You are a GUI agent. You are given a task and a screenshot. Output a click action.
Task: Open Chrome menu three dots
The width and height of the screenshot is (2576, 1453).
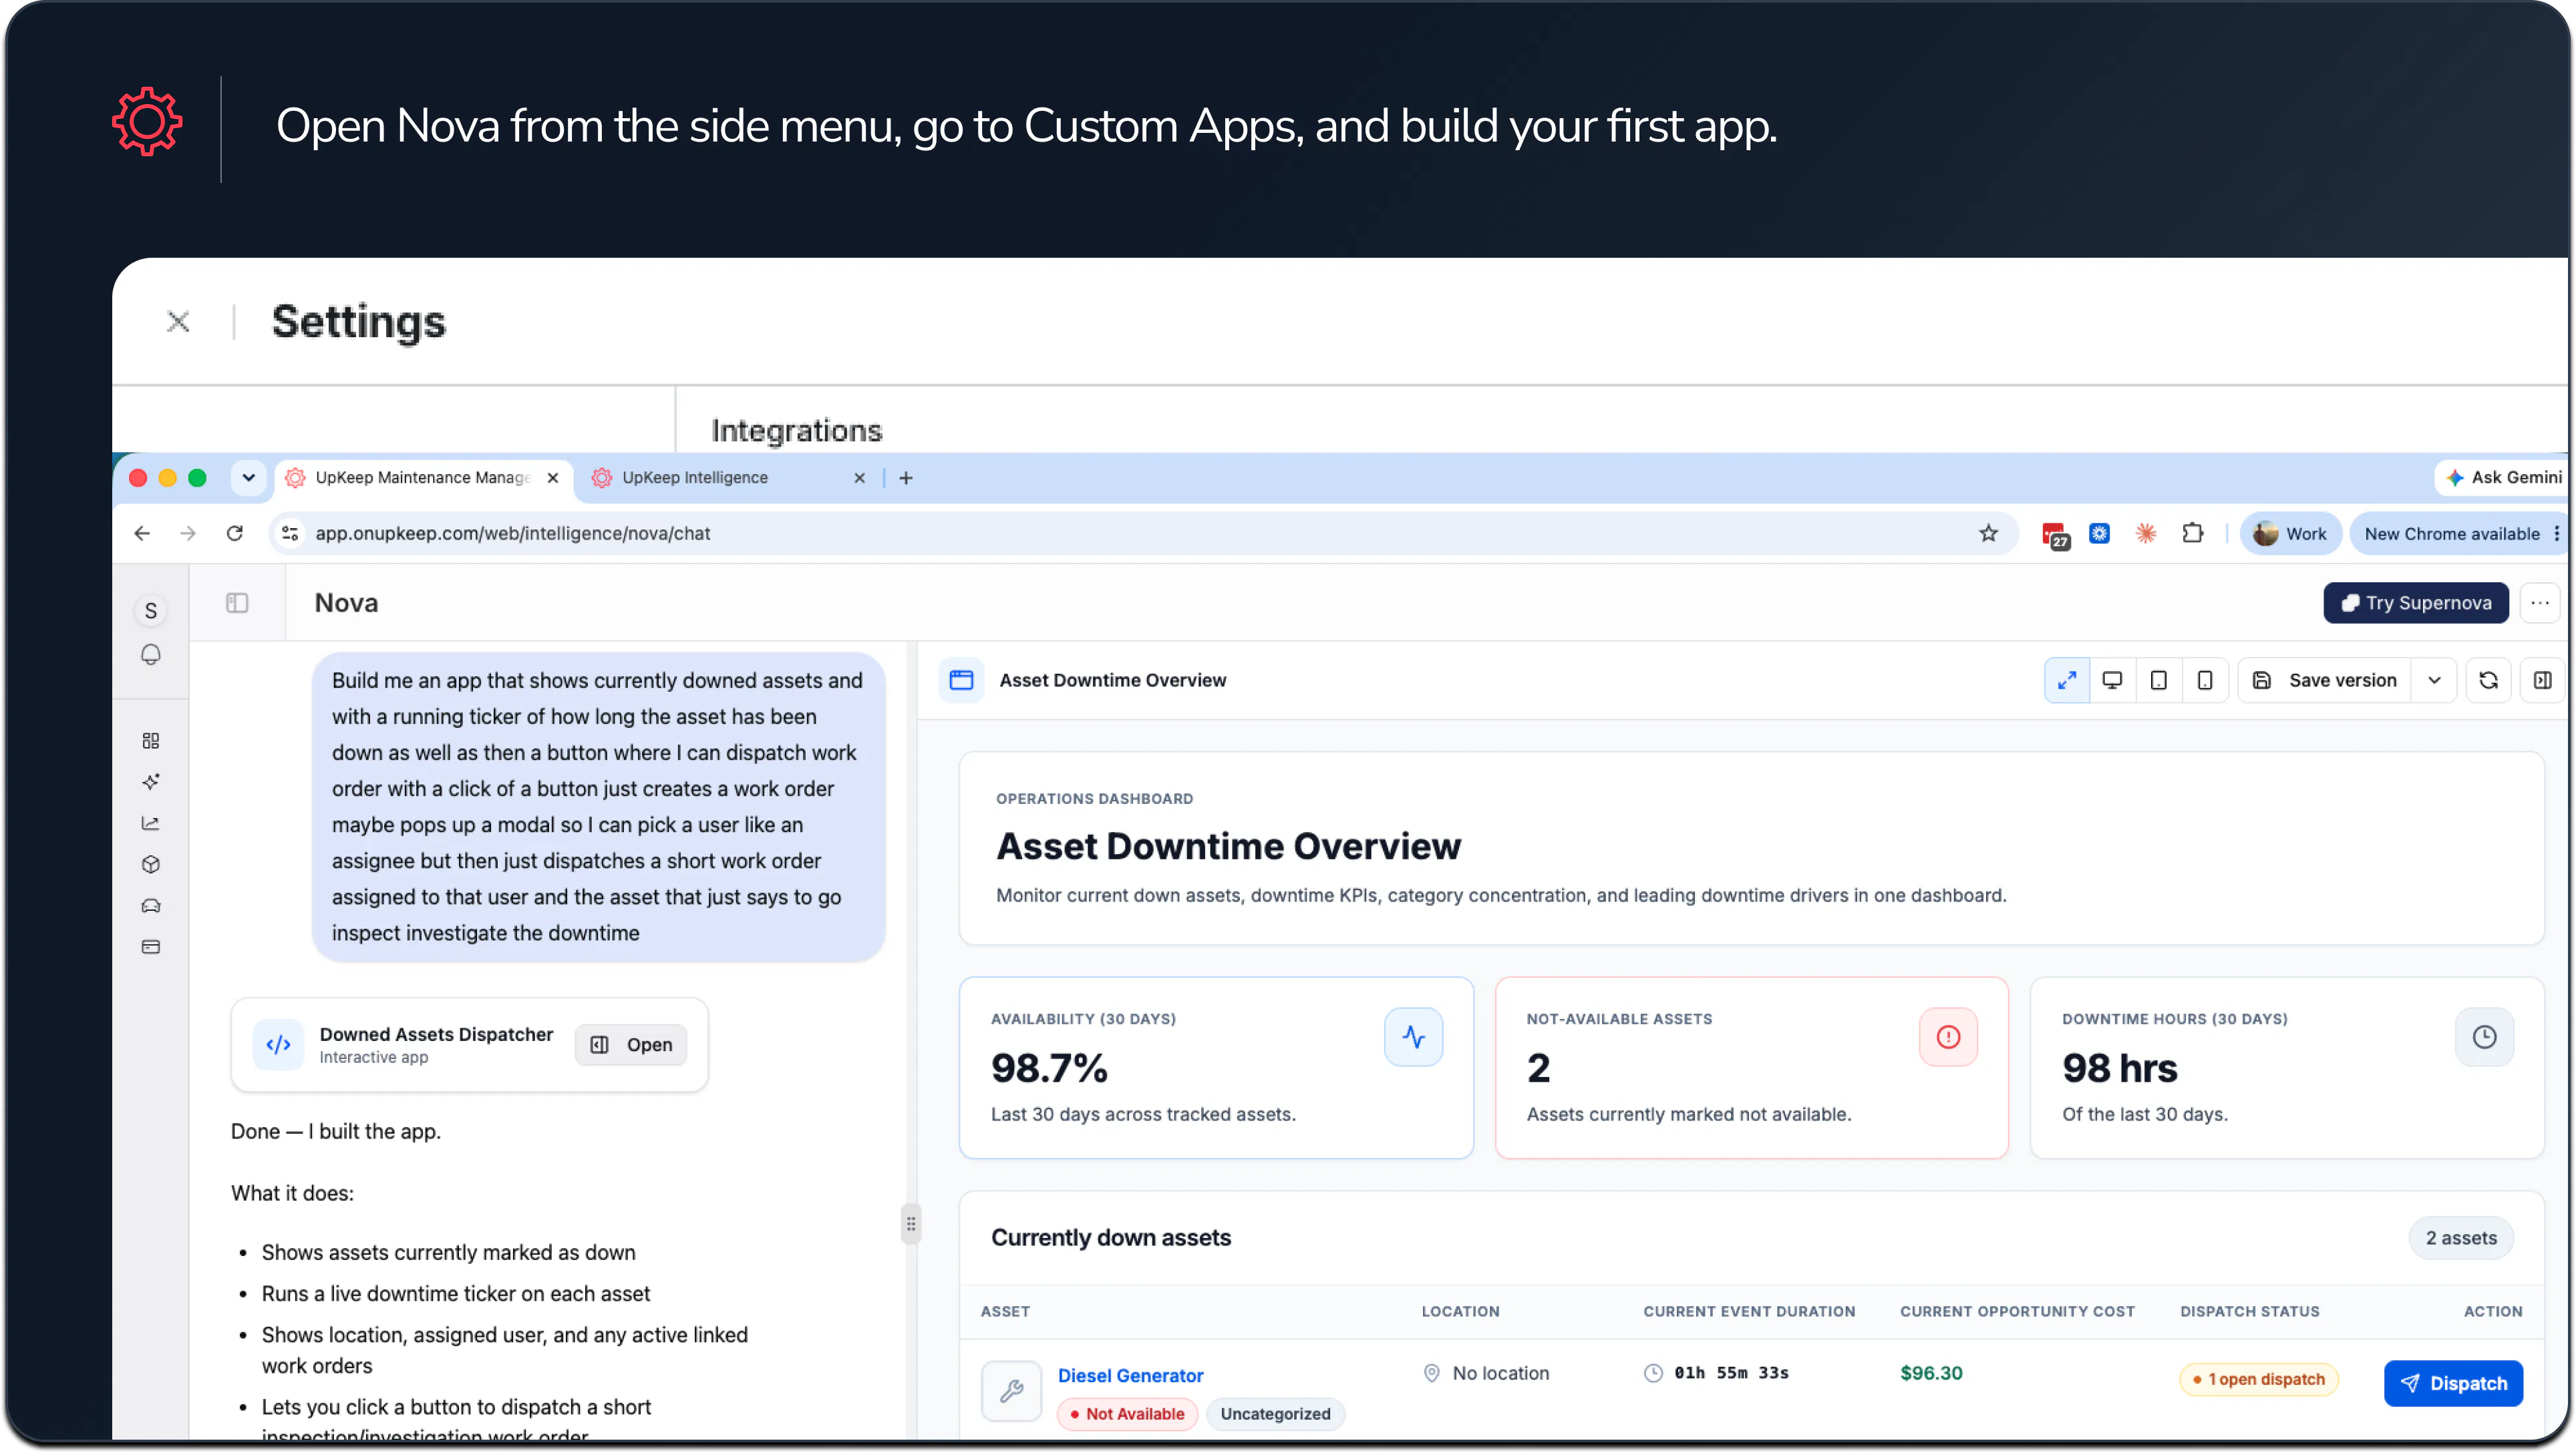2556,533
